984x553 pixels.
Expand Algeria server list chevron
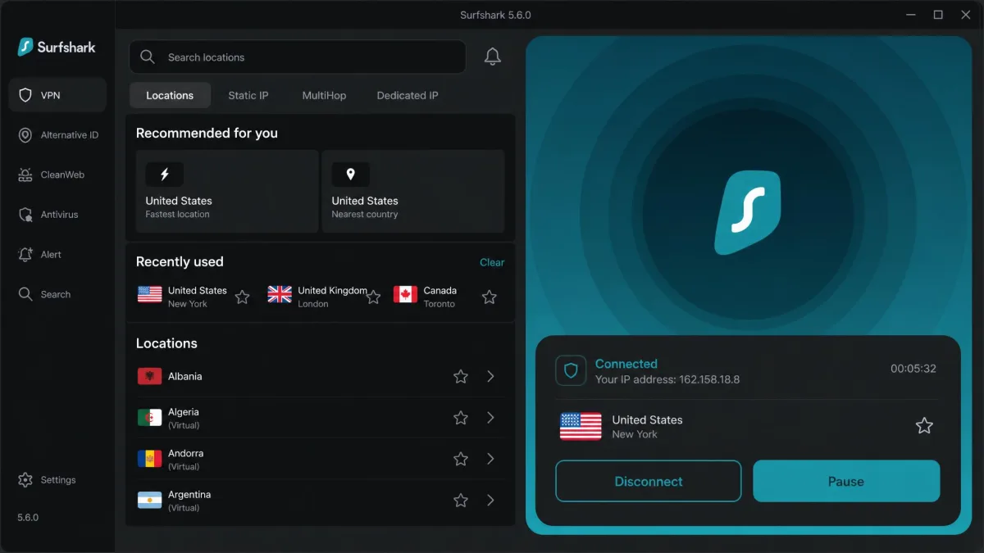point(490,418)
